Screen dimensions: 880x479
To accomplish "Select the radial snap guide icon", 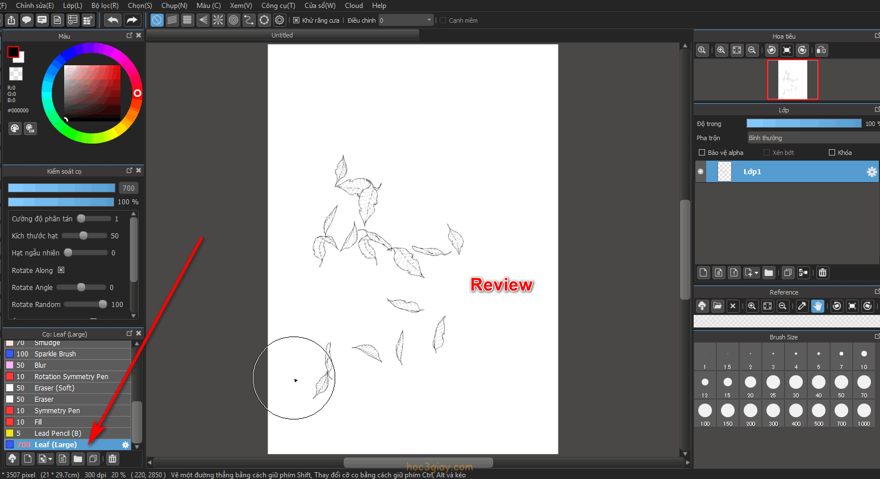I will [x=218, y=20].
